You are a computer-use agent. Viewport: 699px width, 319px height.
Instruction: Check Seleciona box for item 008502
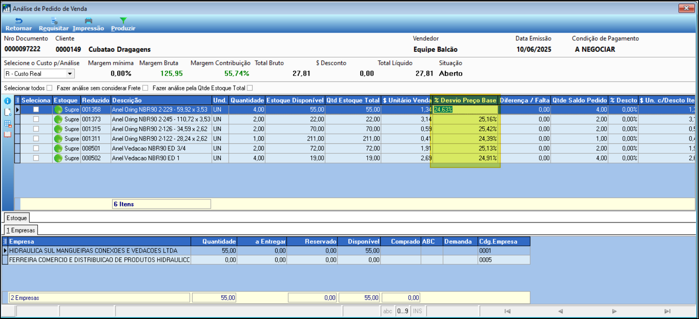[36, 158]
